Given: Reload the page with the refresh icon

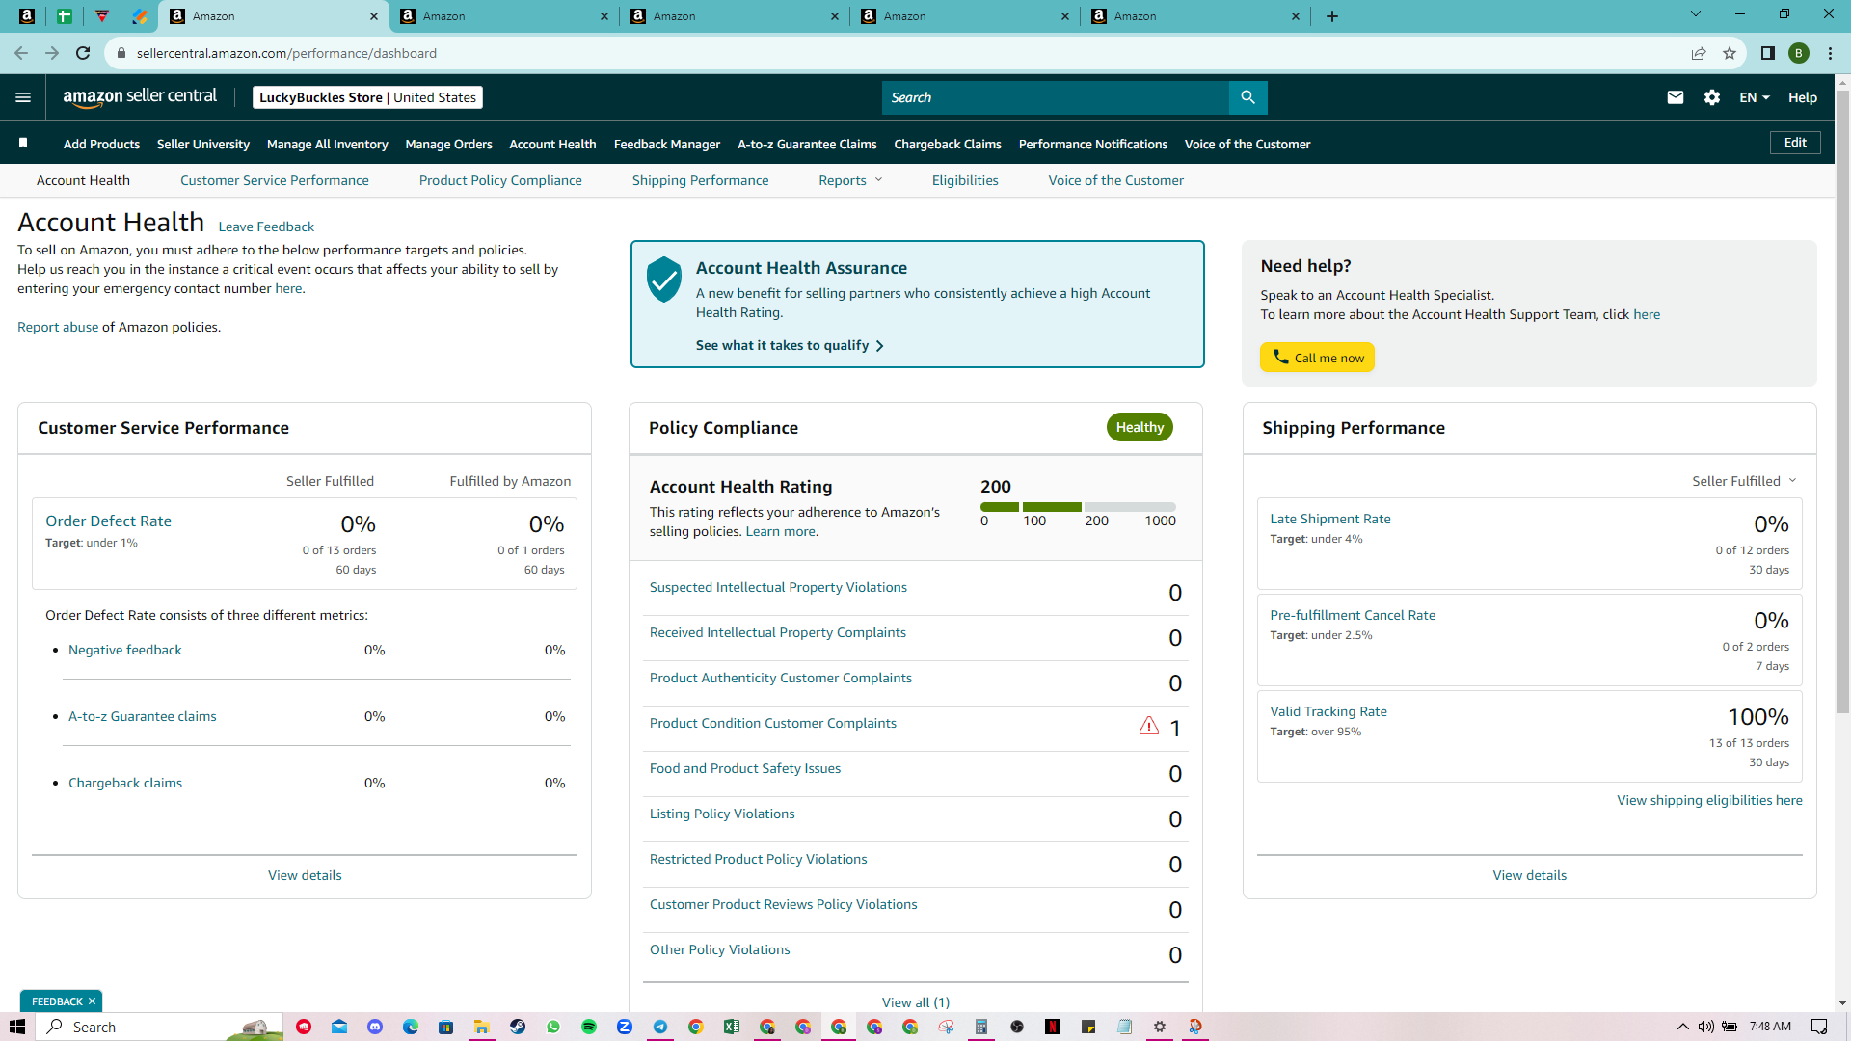Looking at the screenshot, I should point(83,53).
